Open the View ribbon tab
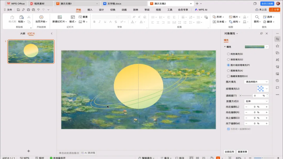Image resolution: width=283 pixels, height=159 pixels. 158,10
